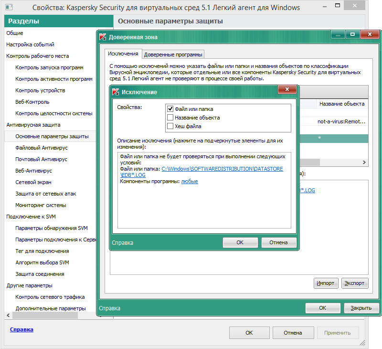Click Отмена in the main properties window
This screenshot has height=349, width=382.
(293, 333)
